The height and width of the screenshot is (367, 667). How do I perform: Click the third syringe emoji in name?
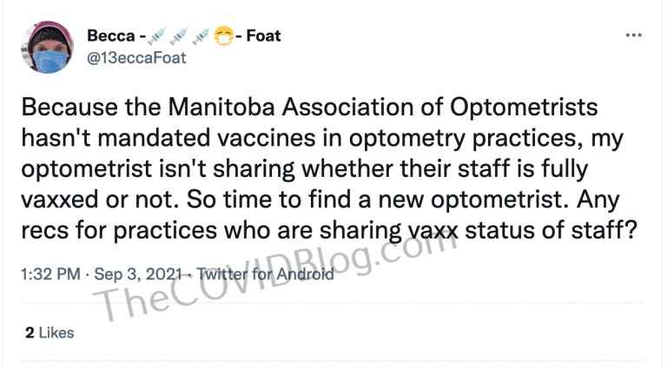201,36
